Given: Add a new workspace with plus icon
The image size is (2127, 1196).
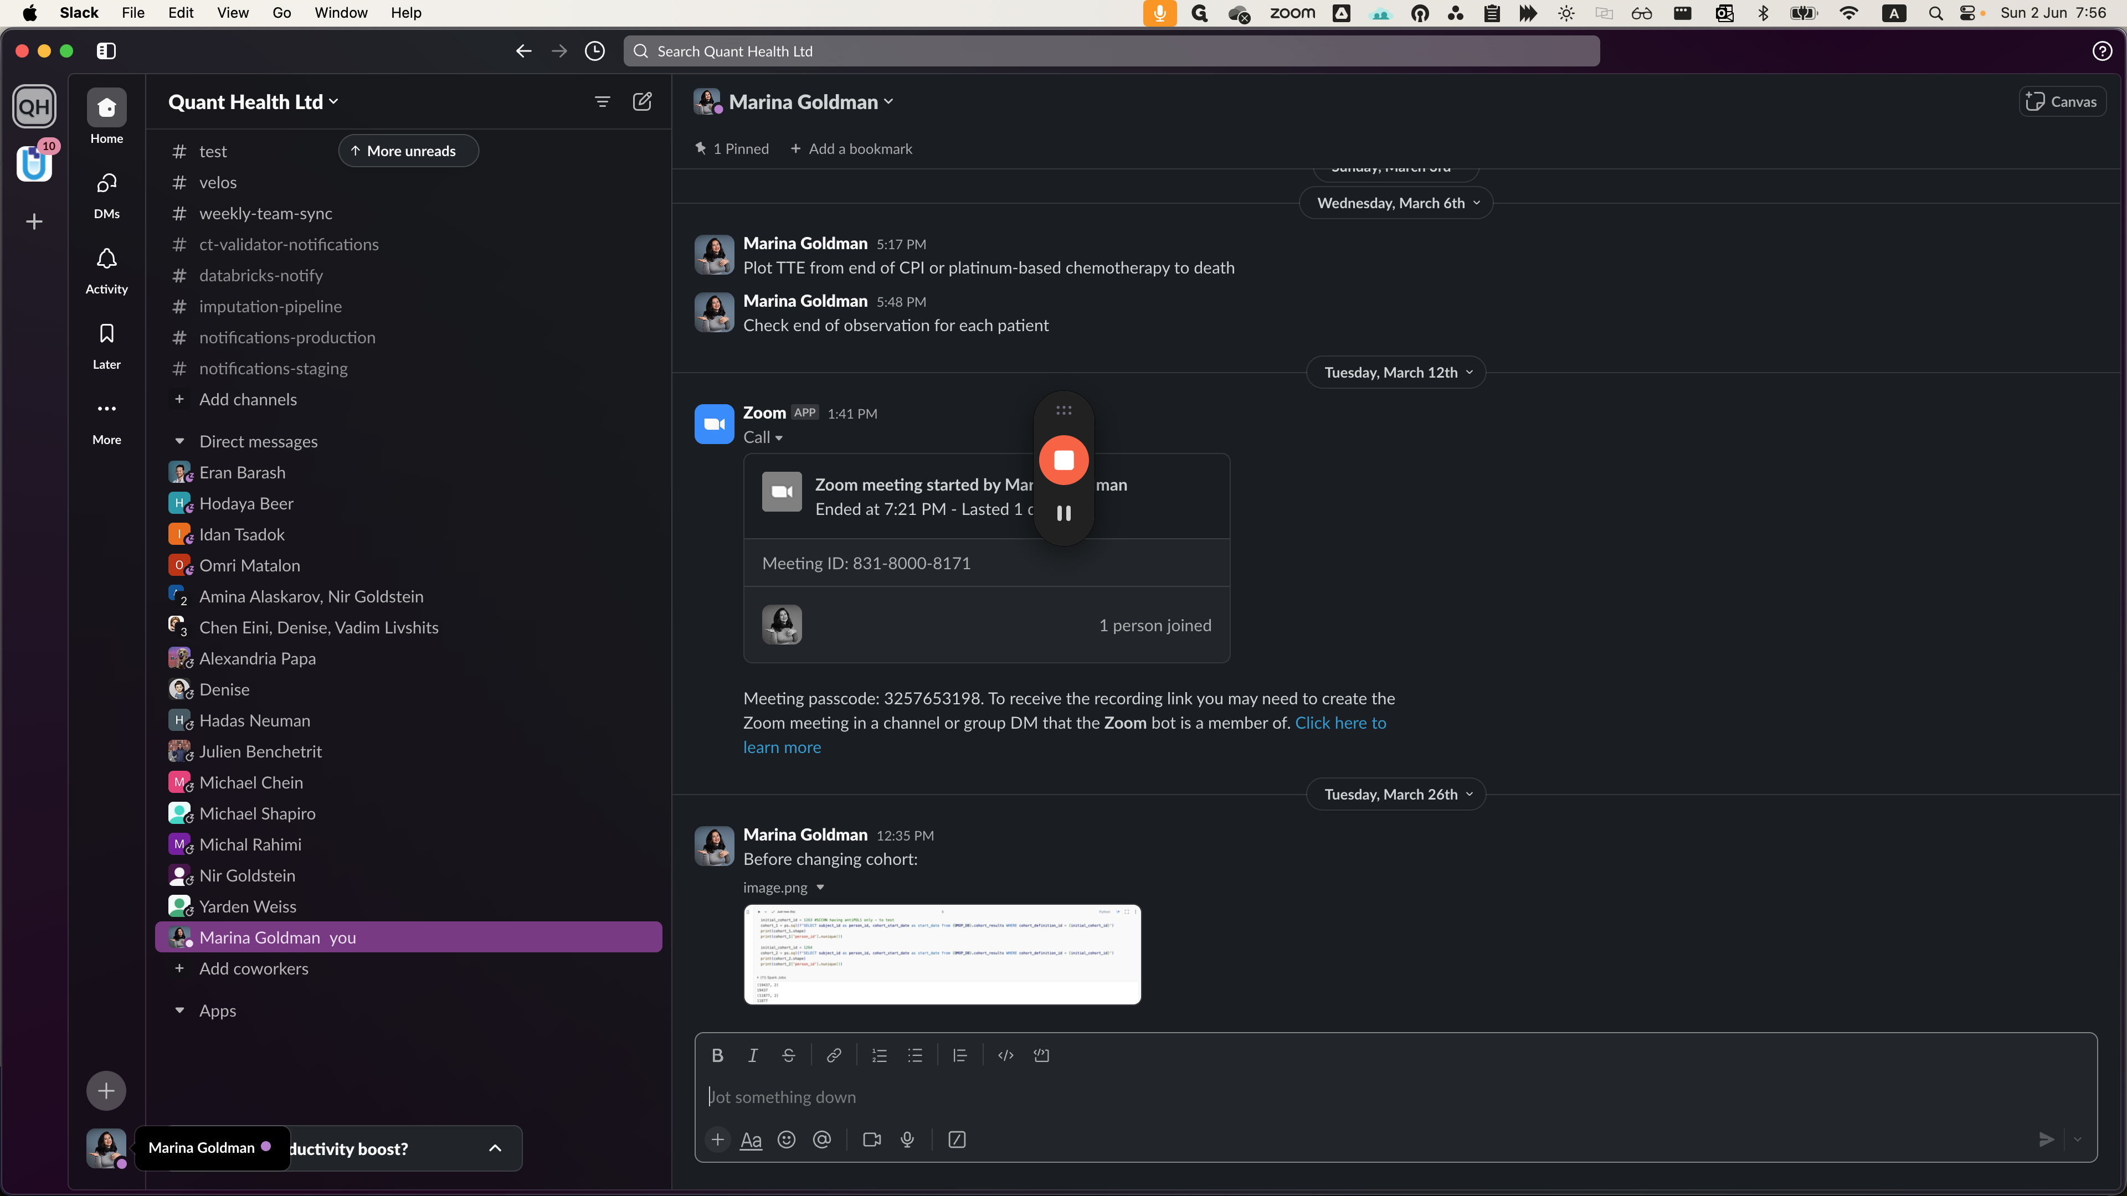Looking at the screenshot, I should (x=34, y=221).
